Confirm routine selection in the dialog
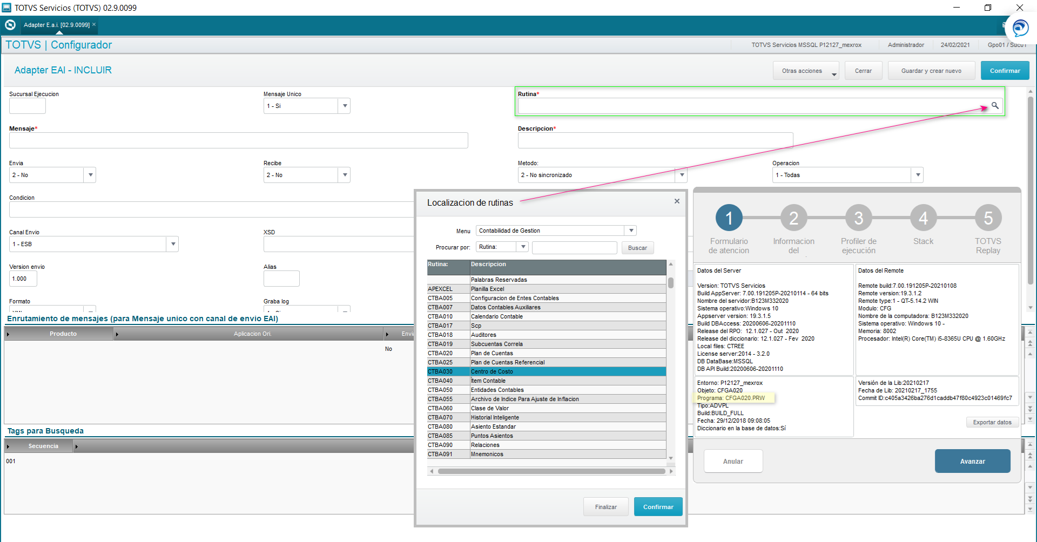Screen dimensions: 1037x542 click(658, 507)
